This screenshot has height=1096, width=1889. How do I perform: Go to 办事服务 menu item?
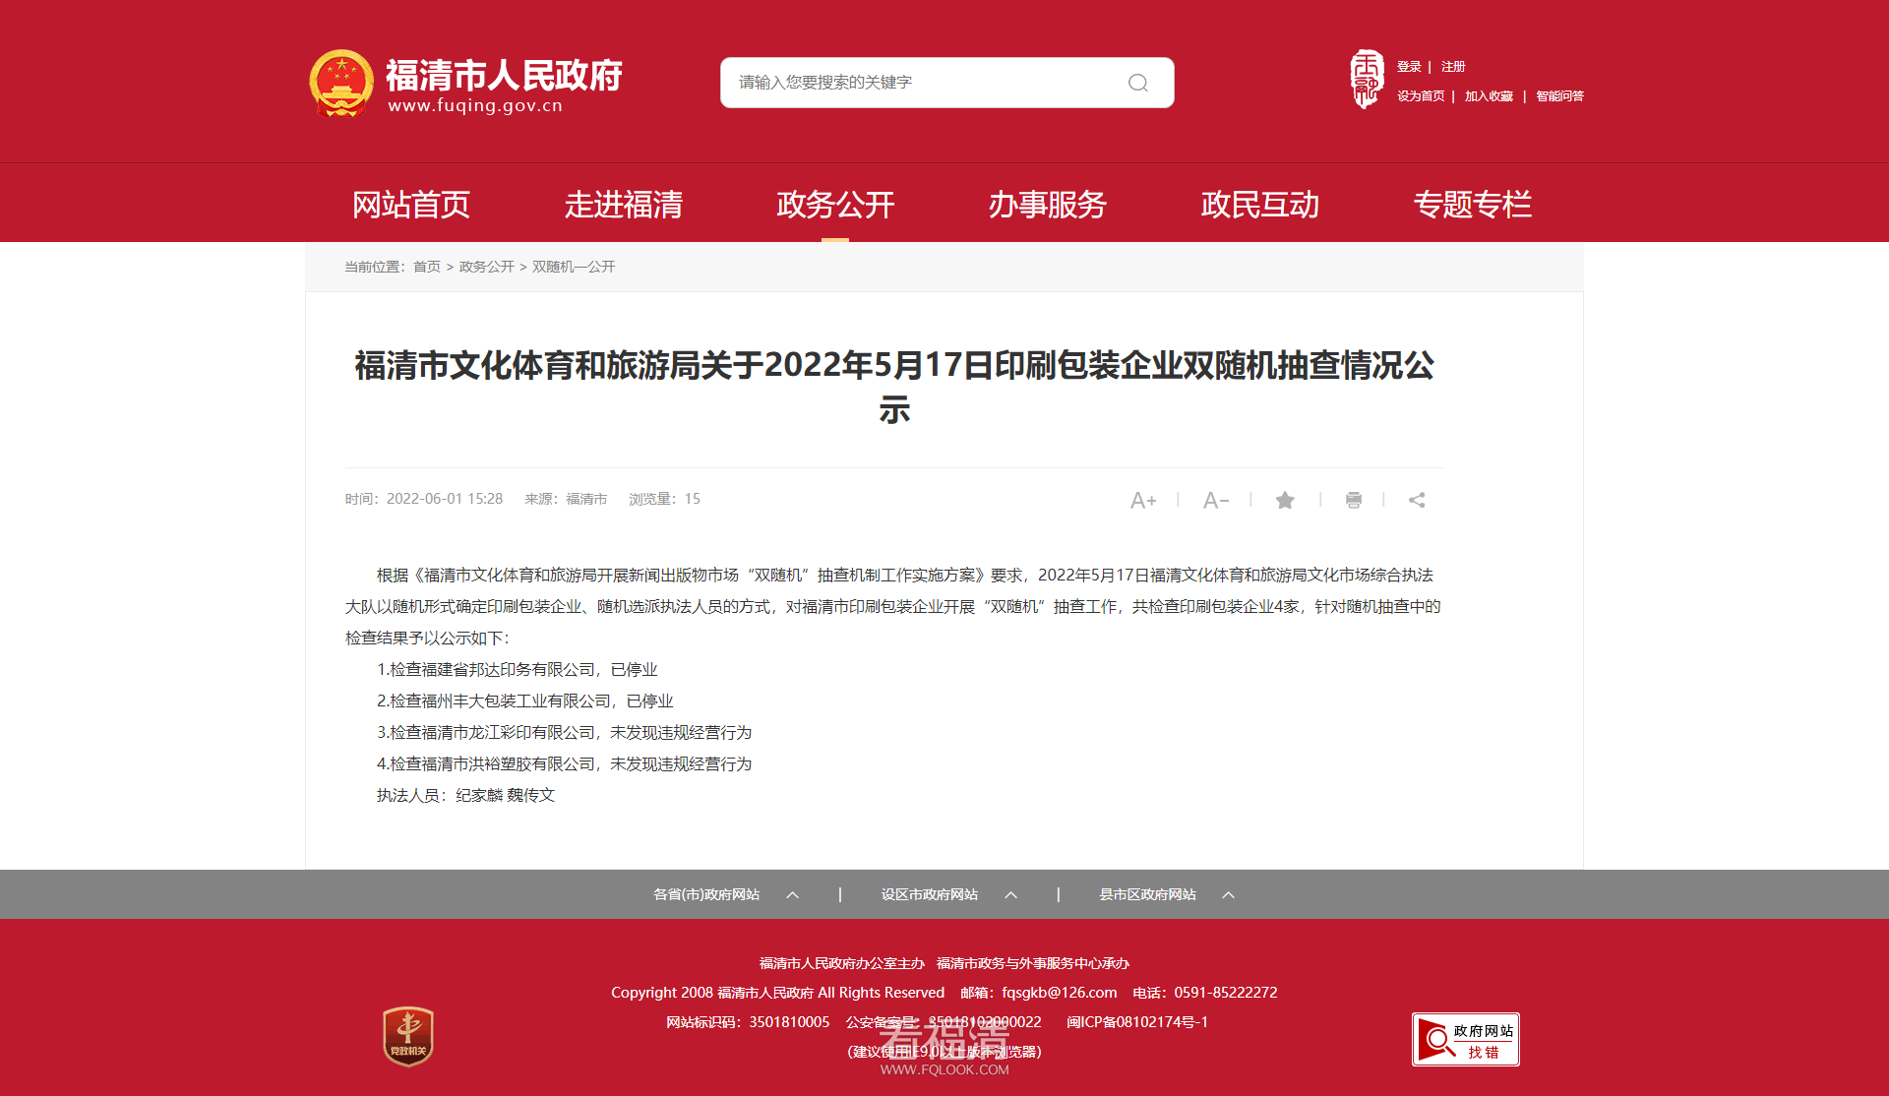tap(1047, 205)
